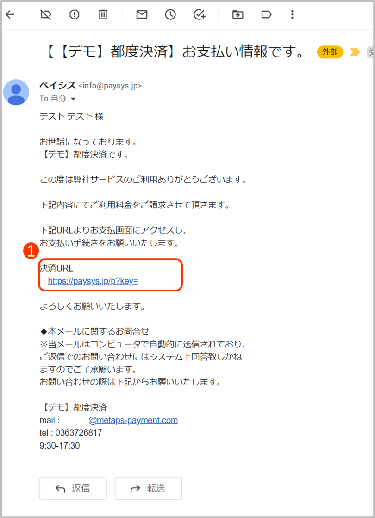The width and height of the screenshot is (375, 518).
Task: Click the label-off icon in the toolbar
Action: [x=45, y=14]
